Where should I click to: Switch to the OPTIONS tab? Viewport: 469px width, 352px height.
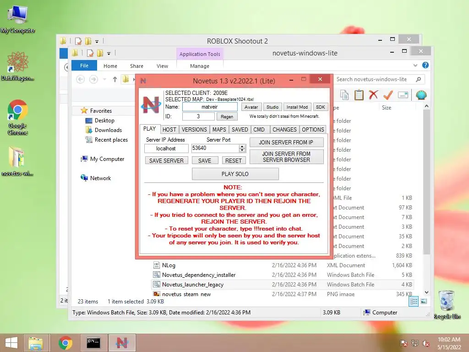coord(313,130)
